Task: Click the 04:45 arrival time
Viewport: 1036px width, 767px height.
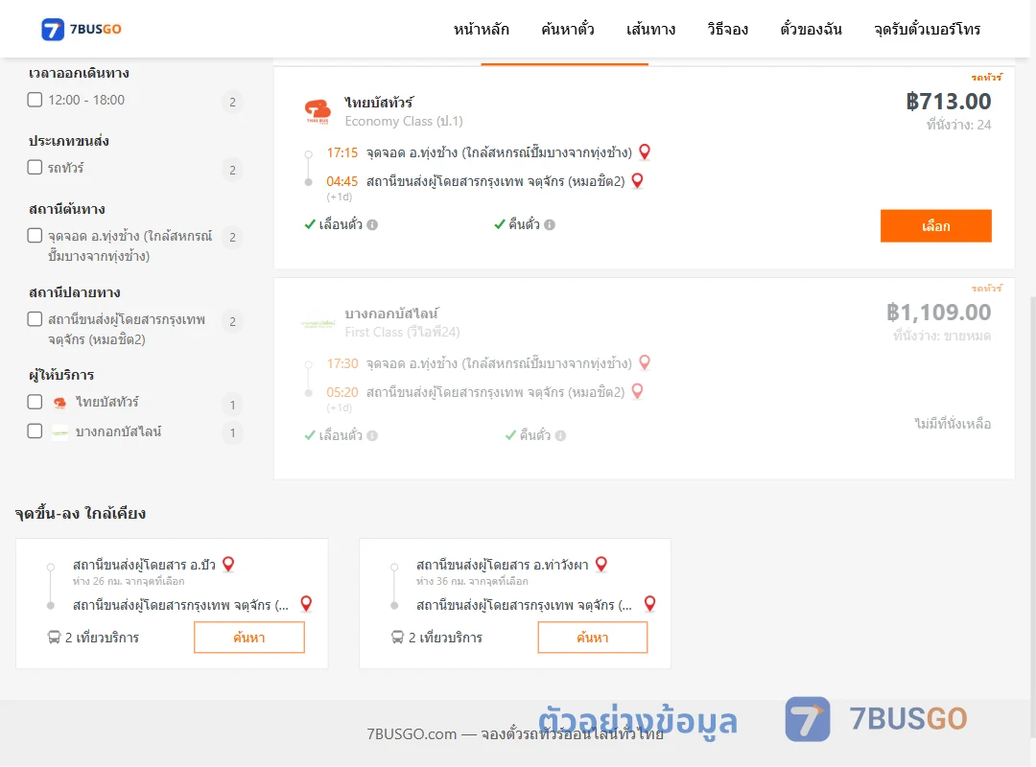Action: [342, 181]
